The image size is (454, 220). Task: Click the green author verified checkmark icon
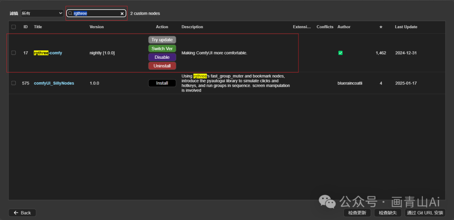(x=340, y=53)
